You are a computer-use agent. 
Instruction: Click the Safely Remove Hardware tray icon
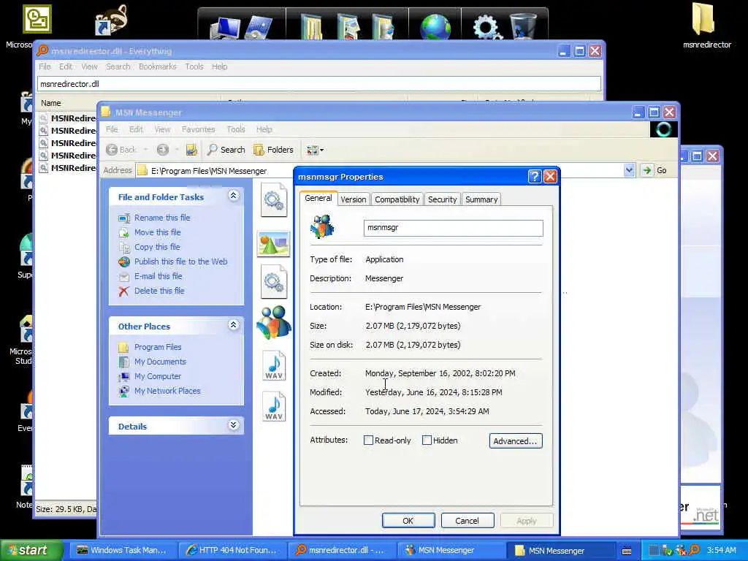coord(668,551)
